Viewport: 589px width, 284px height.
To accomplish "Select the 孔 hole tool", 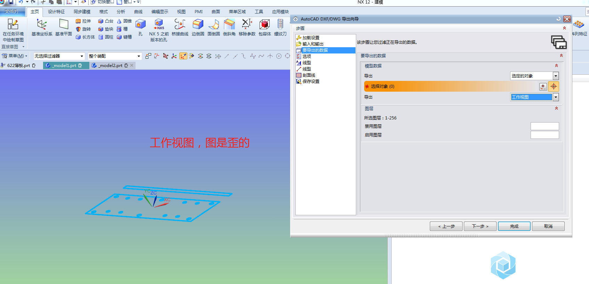I will coord(140,28).
